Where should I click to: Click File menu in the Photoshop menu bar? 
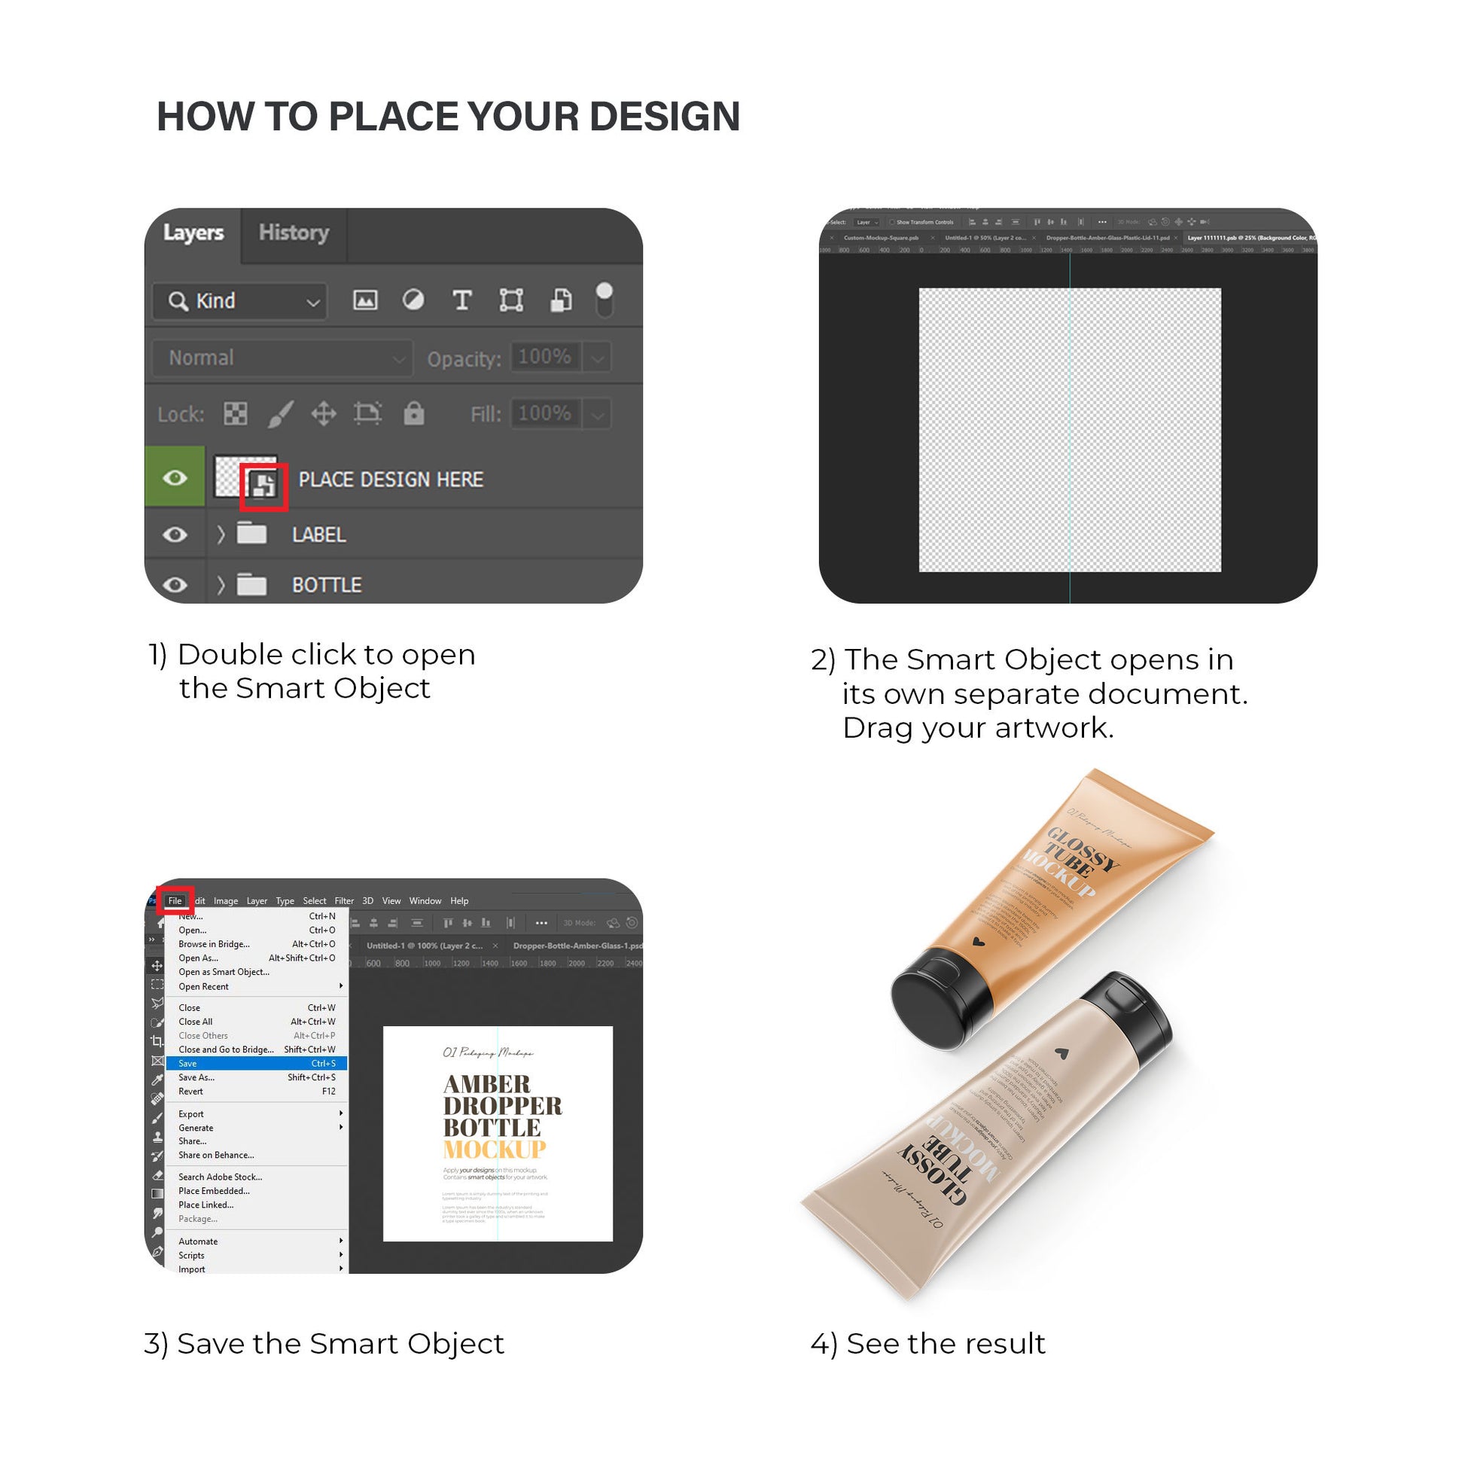(180, 899)
